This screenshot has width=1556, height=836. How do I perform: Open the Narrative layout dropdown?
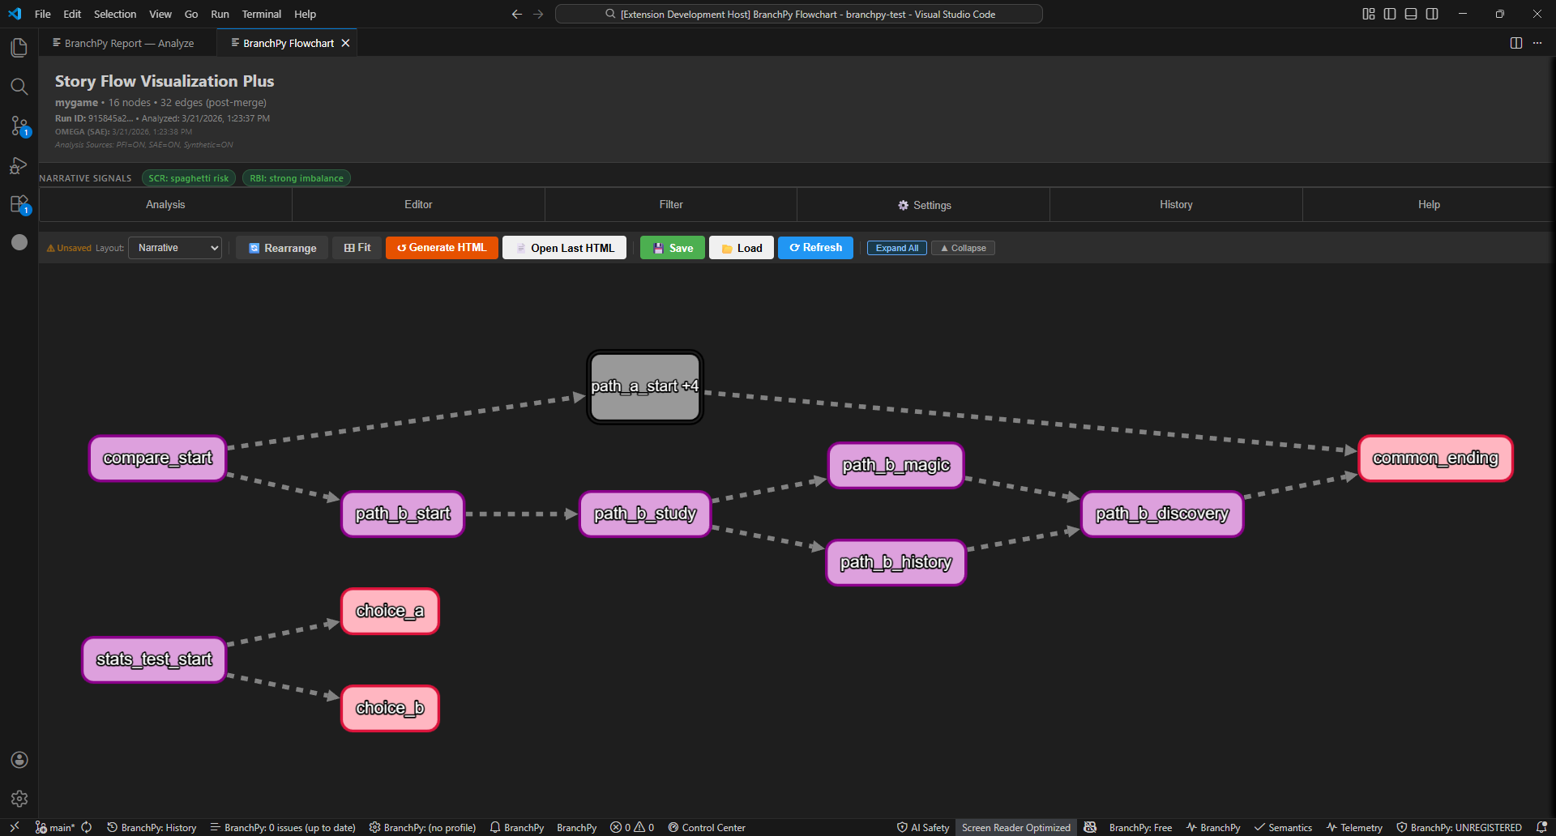click(x=176, y=248)
